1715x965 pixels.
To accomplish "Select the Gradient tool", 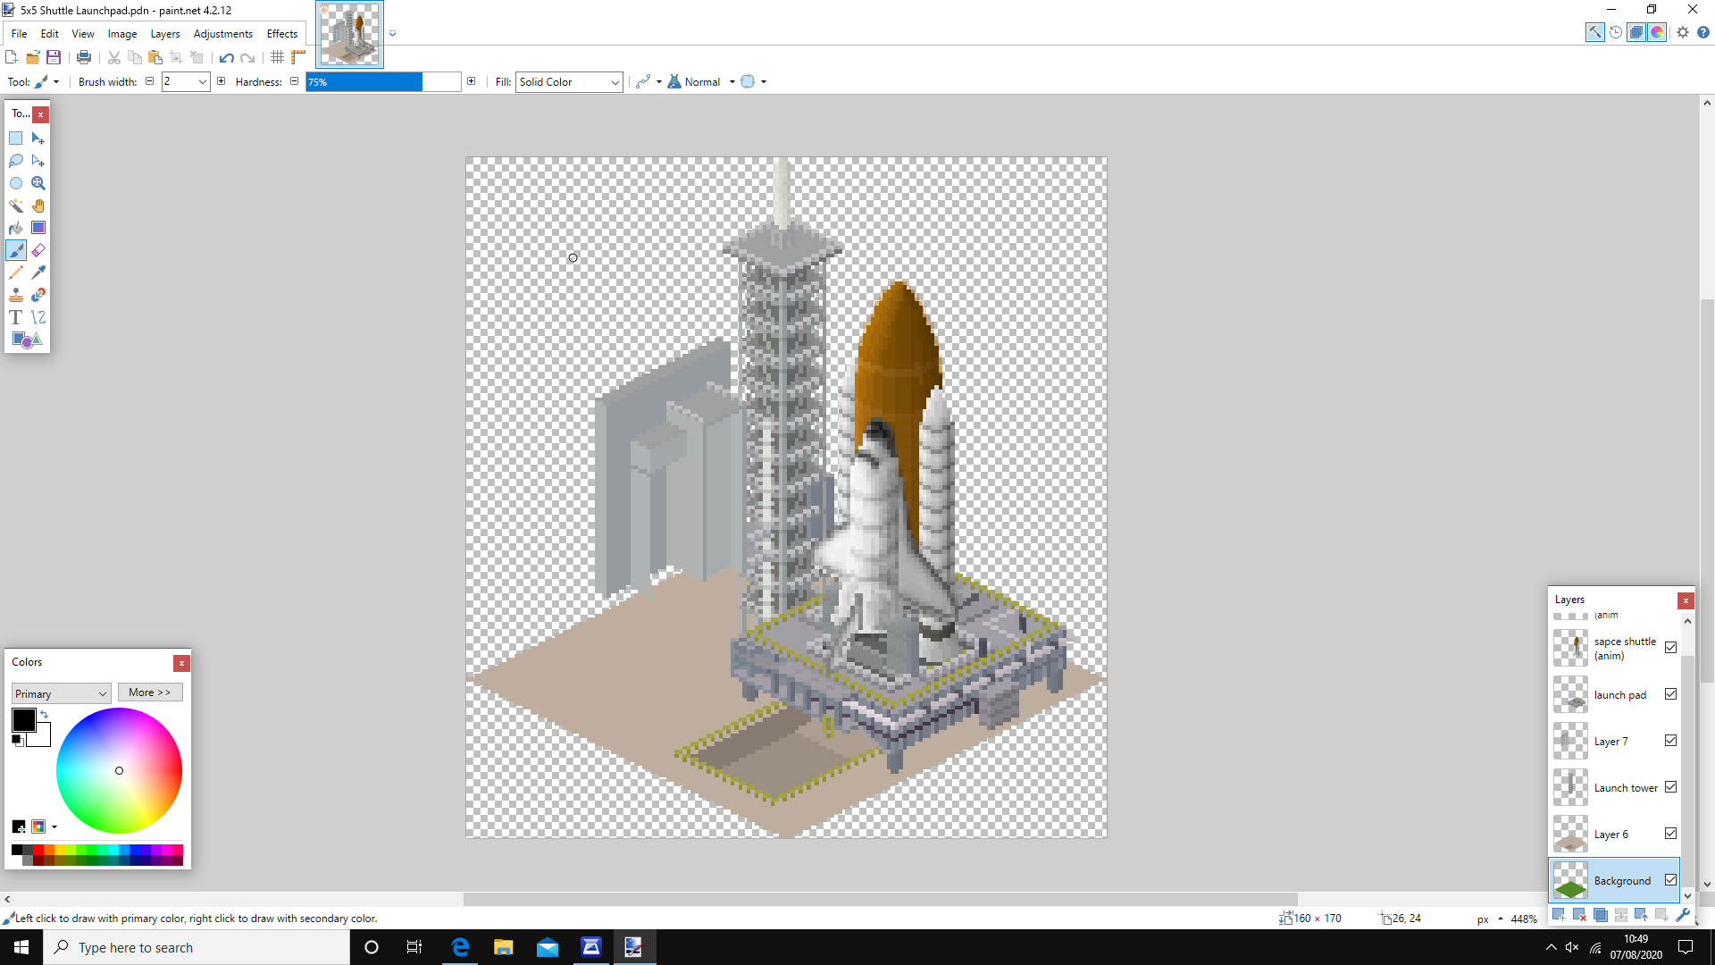I will point(38,228).
